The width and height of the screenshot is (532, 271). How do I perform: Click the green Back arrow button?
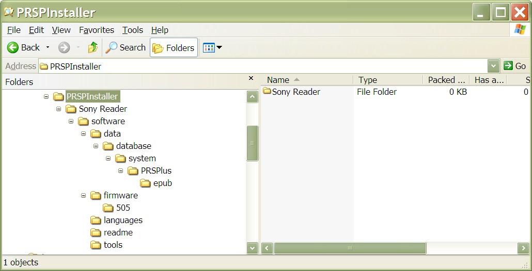(x=12, y=48)
